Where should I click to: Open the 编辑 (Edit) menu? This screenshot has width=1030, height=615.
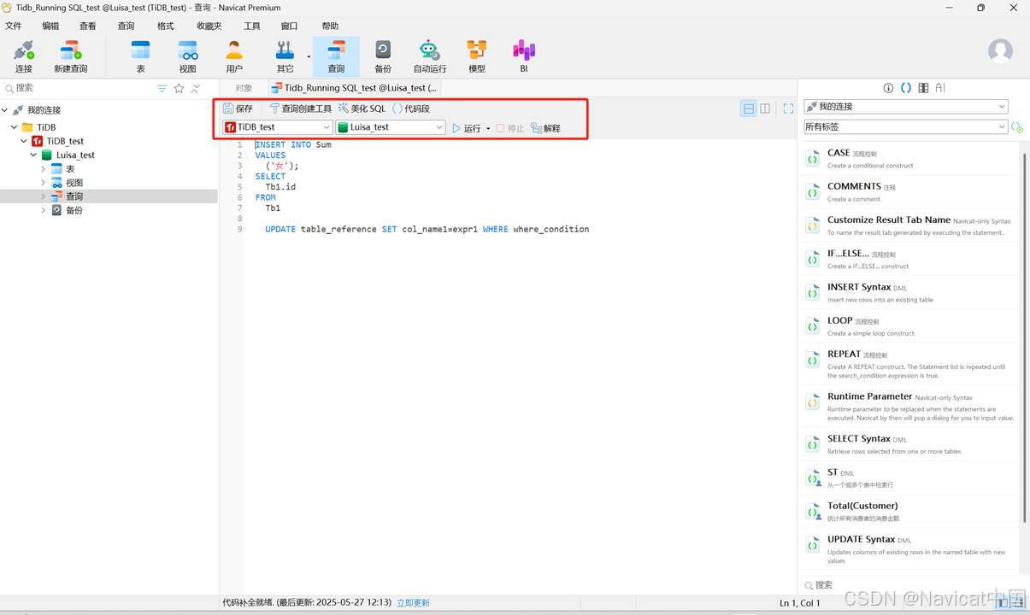[51, 26]
